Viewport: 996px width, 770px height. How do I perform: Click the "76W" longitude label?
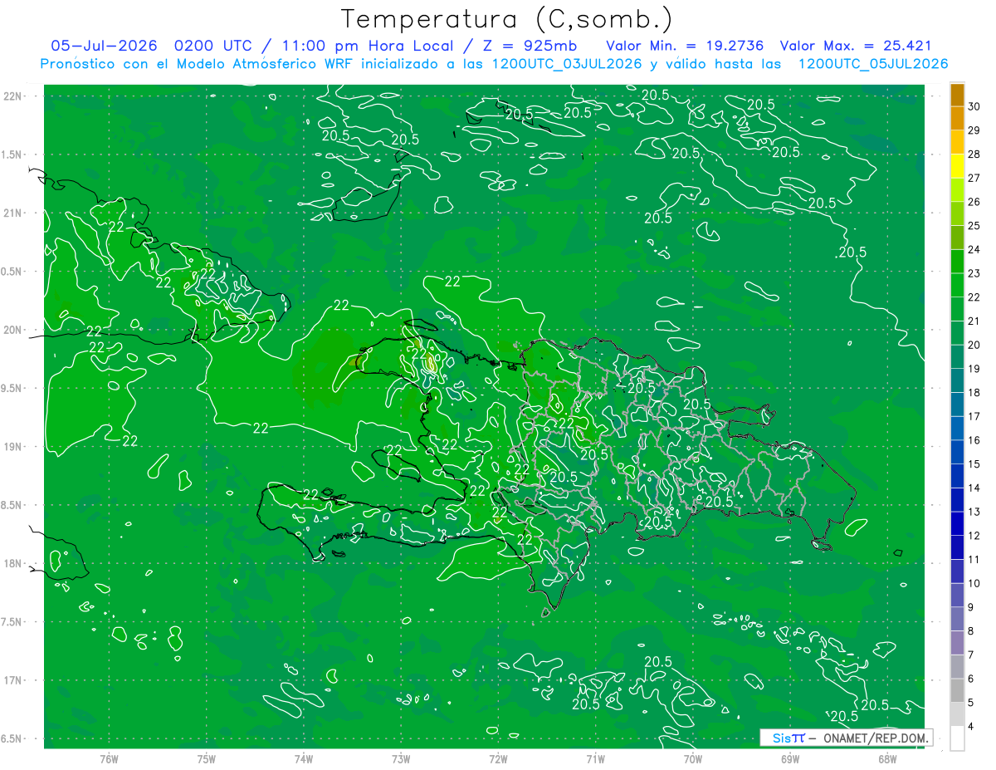(109, 758)
